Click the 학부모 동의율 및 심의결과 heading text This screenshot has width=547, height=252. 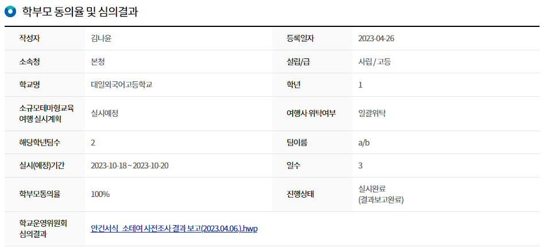pyautogui.click(x=80, y=11)
